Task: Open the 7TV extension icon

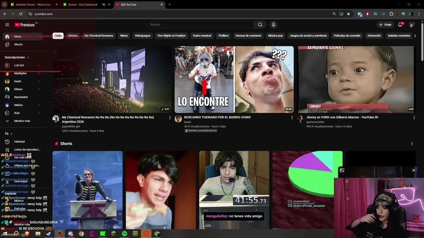Action: point(375,14)
